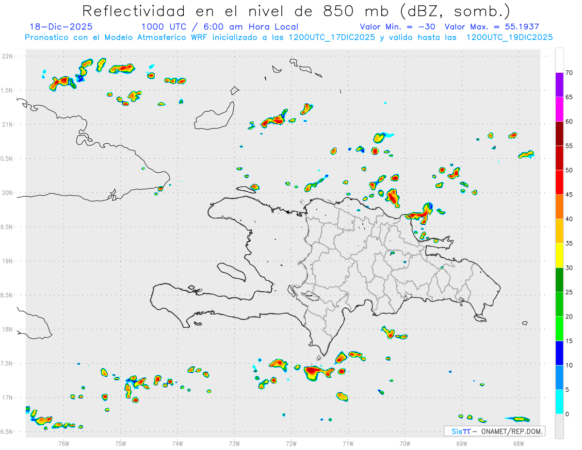Click the colorbar scale value '55'
The image size is (582, 450).
click(x=569, y=146)
